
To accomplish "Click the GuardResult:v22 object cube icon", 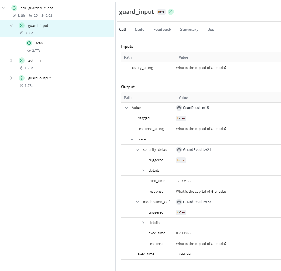I will coord(179,202).
